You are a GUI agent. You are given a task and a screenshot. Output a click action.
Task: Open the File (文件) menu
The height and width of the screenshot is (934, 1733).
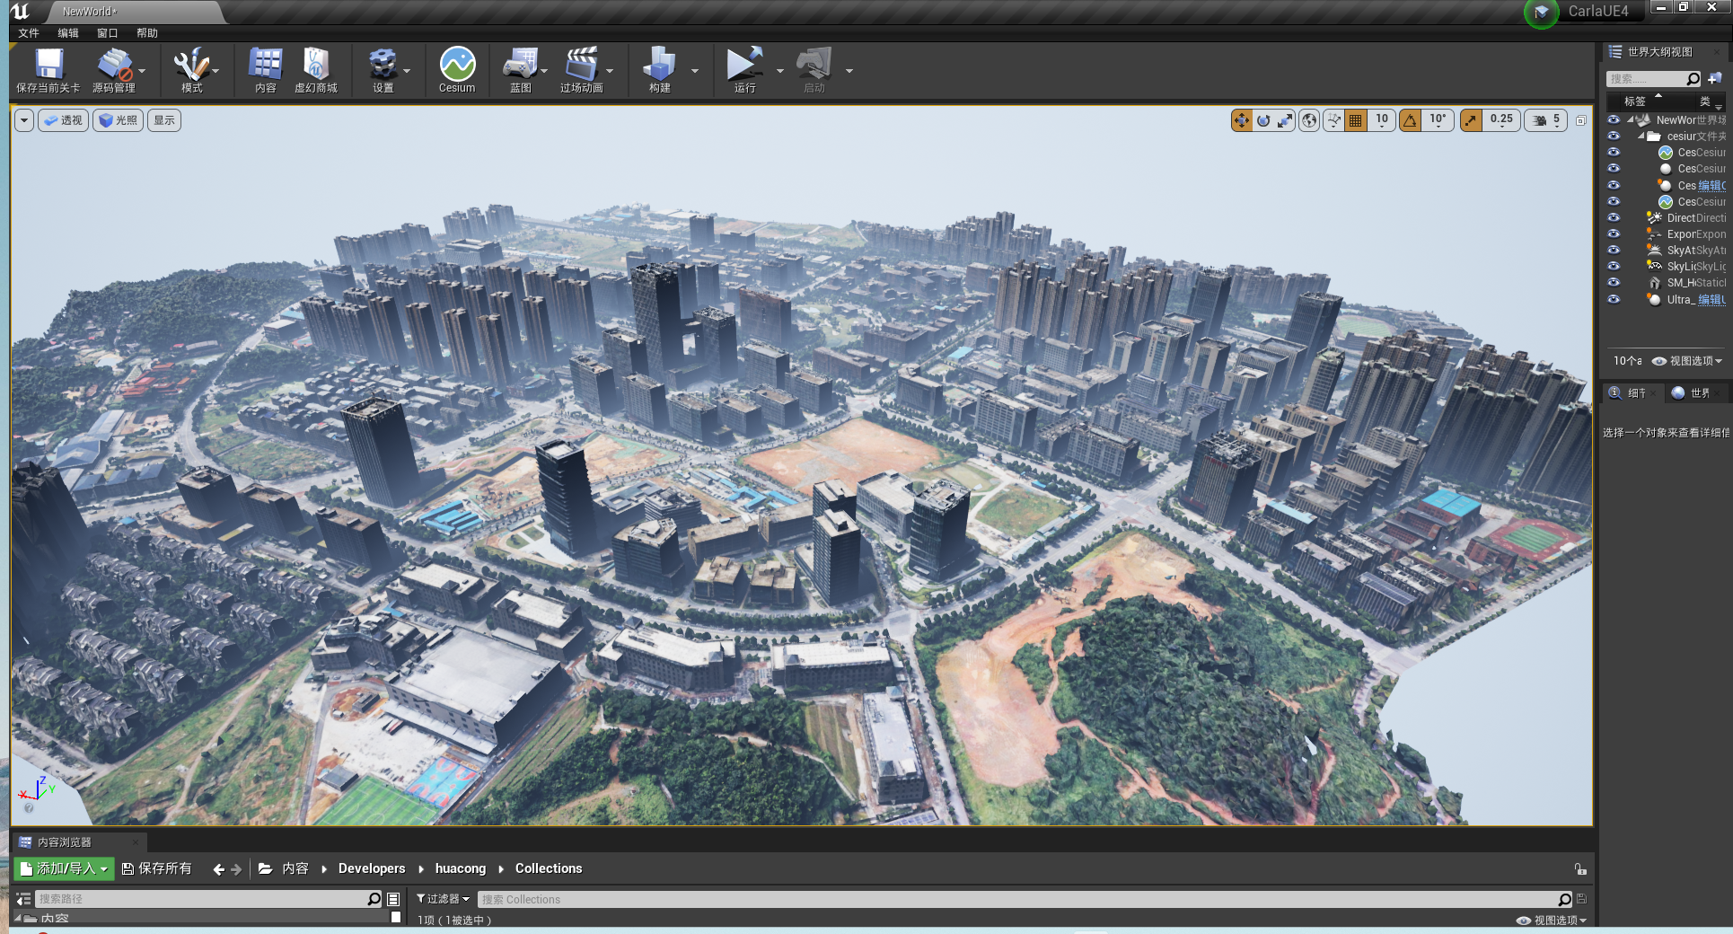(x=29, y=33)
